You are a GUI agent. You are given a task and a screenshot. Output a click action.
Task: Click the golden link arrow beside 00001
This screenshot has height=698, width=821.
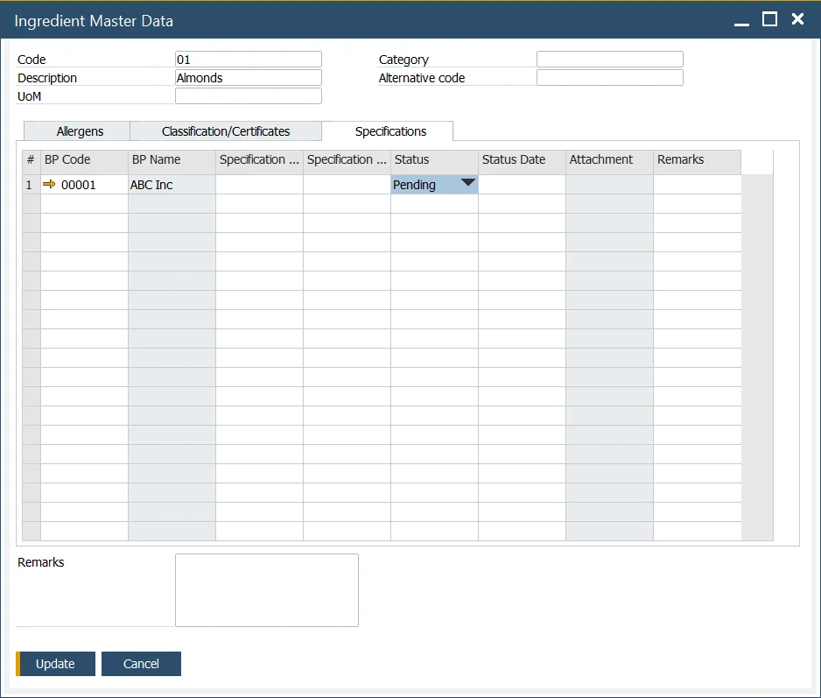[49, 185]
